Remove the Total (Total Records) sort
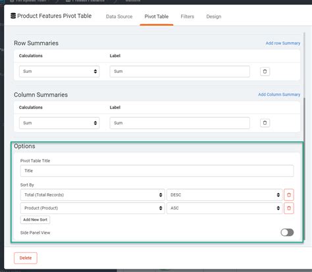Viewport: 312px width, 272px height. click(x=289, y=195)
